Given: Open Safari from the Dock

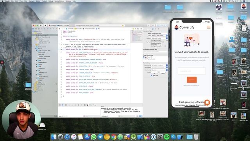Looking at the screenshot, I should 67,137.
